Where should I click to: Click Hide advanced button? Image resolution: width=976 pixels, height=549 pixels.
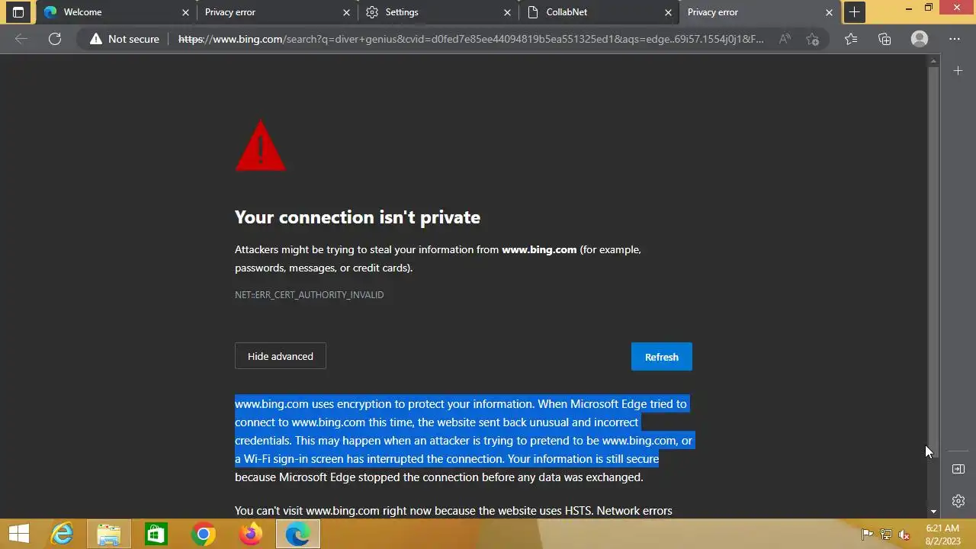tap(280, 356)
